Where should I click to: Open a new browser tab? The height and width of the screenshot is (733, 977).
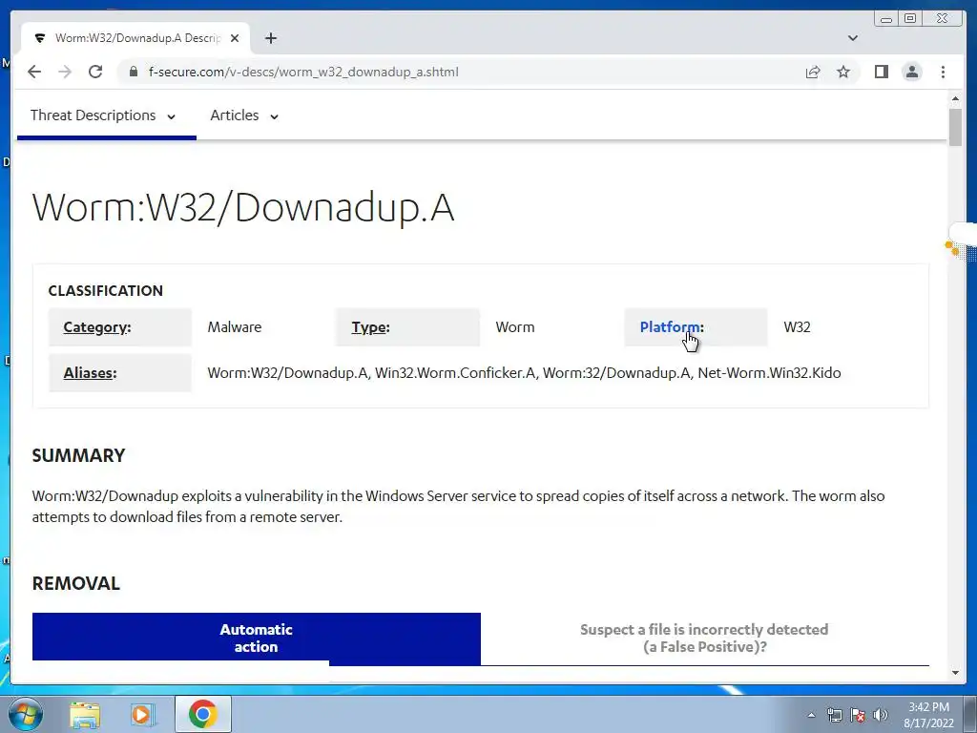click(x=270, y=38)
